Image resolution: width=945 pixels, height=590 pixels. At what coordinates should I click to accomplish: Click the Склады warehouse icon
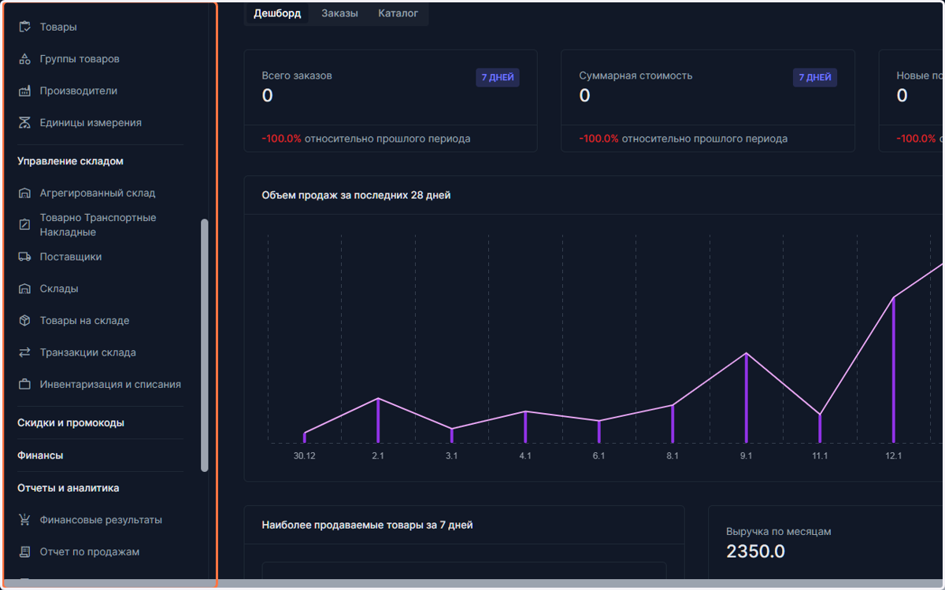[24, 289]
